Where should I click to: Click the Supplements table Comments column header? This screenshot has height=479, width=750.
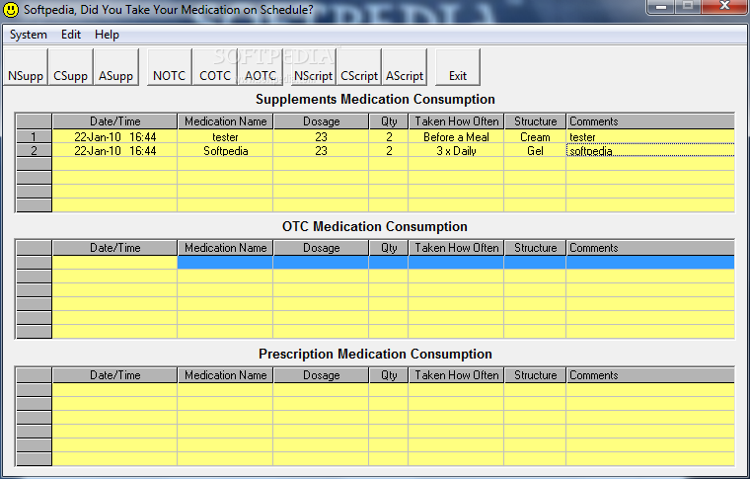(x=650, y=121)
